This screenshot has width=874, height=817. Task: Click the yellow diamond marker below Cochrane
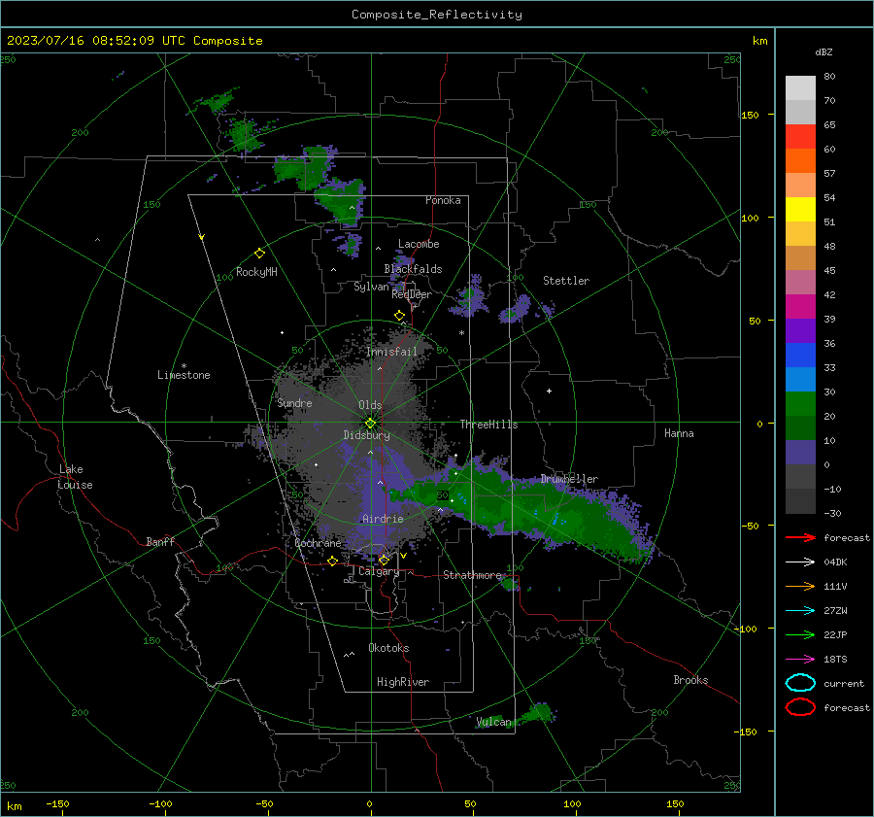tap(333, 561)
